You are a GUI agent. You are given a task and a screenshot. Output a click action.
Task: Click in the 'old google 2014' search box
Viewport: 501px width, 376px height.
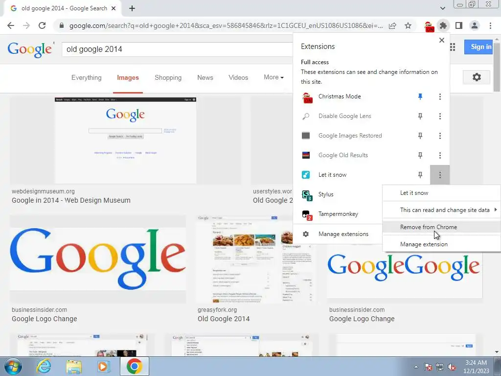[x=177, y=49]
